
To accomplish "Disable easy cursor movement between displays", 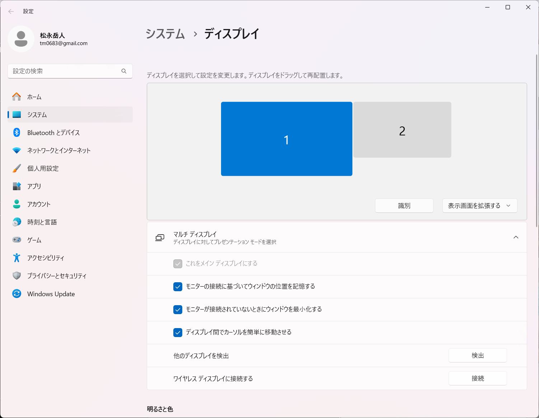I will click(x=178, y=332).
